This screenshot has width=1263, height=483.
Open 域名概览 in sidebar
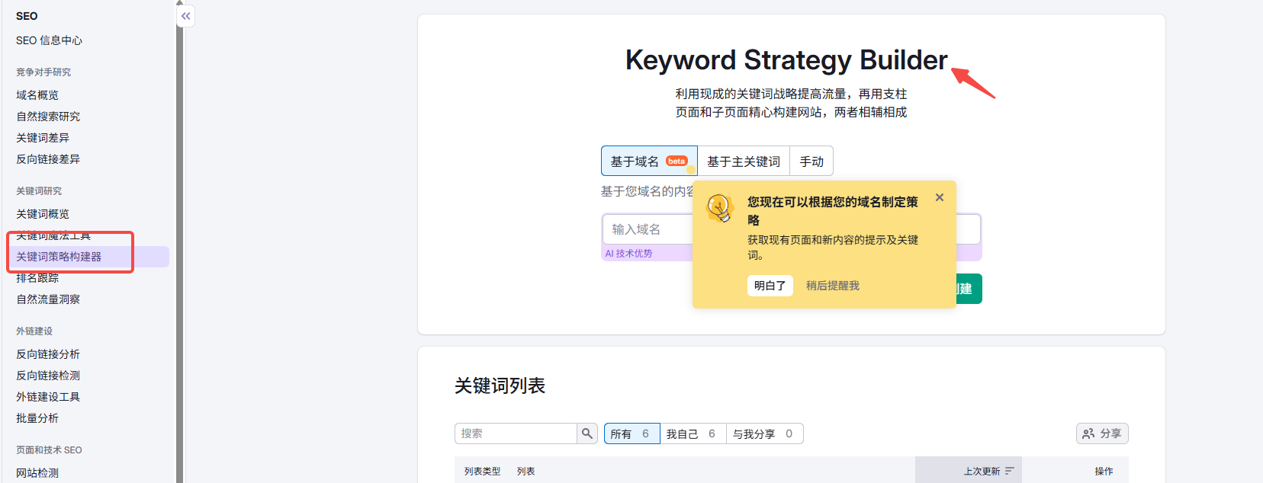point(37,95)
